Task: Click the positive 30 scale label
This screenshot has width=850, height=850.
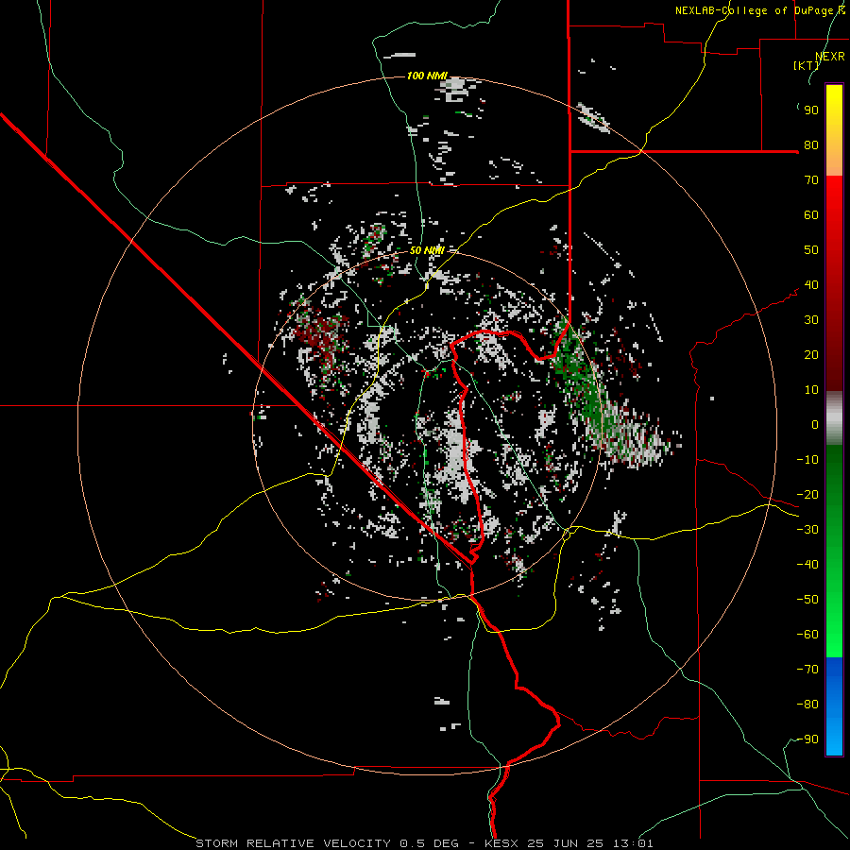Action: click(811, 320)
